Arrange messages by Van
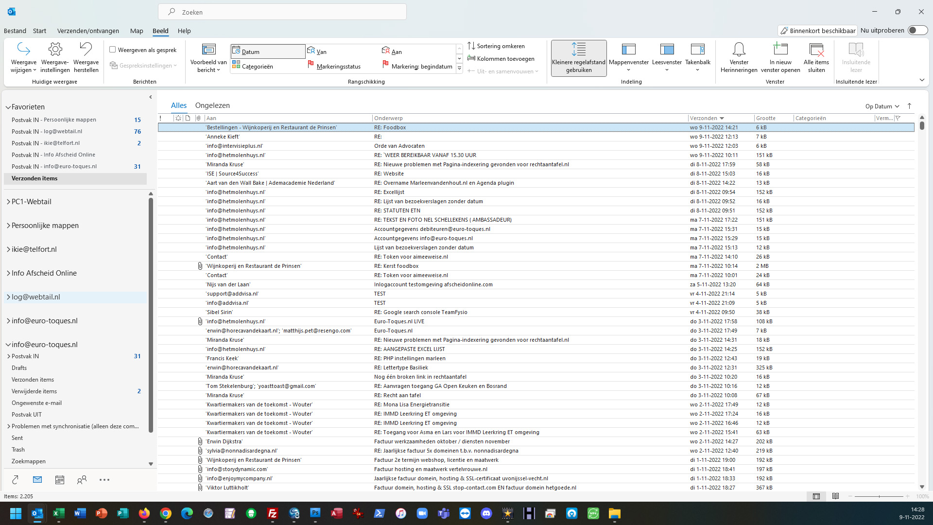The height and width of the screenshot is (525, 933). click(x=343, y=52)
